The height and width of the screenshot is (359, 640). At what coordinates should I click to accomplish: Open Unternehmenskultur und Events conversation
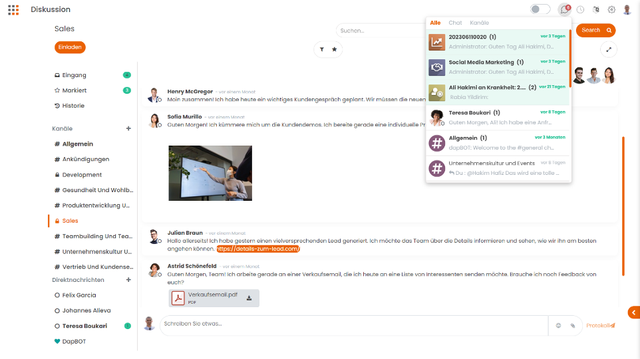[x=498, y=168]
